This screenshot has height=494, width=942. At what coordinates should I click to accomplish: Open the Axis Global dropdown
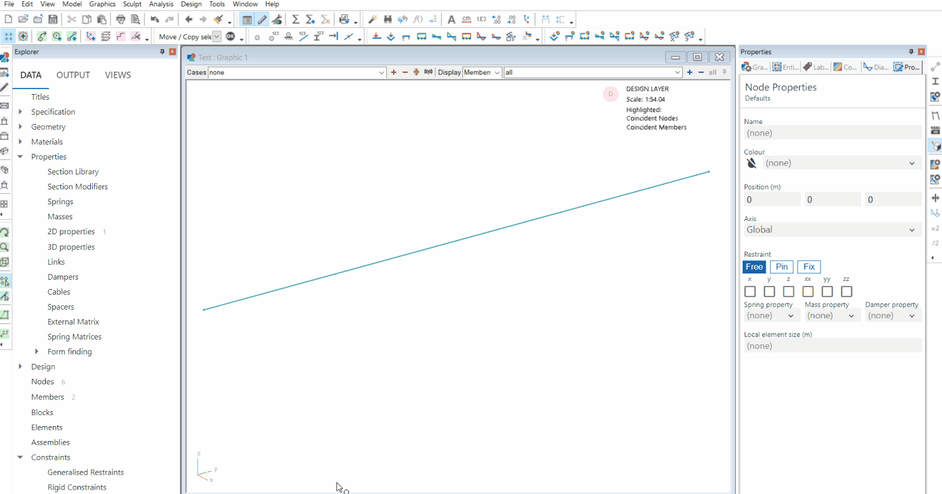[832, 230]
